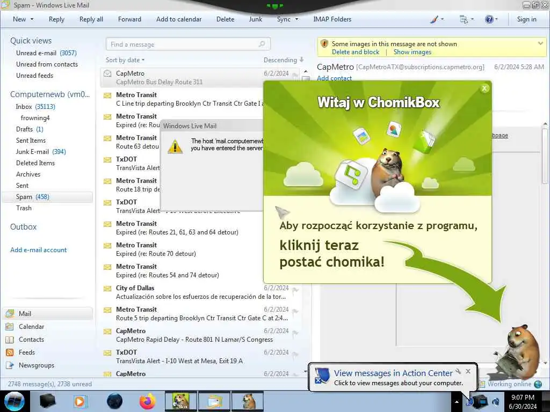Select Unread from contacts quick view
The width and height of the screenshot is (550, 412).
click(47, 64)
